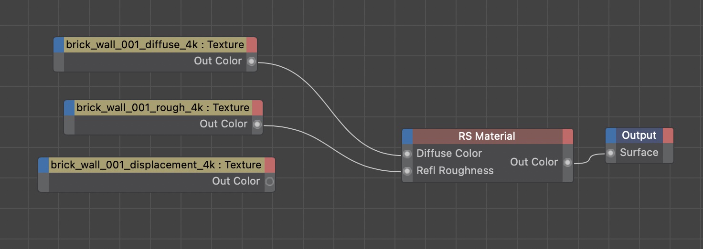Open rough texture node's red outputs menu
This screenshot has width=703, height=249.
point(257,108)
